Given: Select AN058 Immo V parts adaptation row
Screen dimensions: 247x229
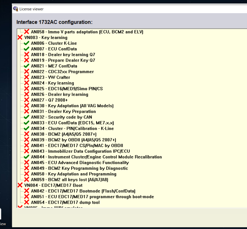Looking at the screenshot, I should point(87,32).
